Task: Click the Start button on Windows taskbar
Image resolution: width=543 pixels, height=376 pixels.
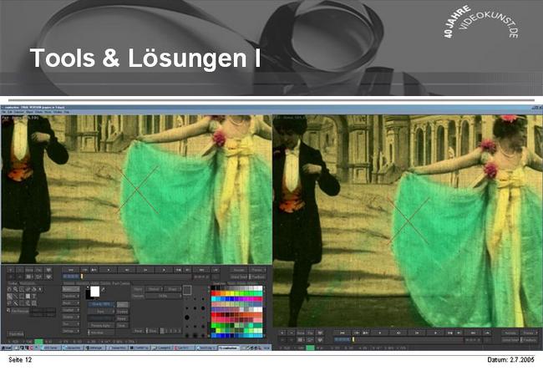Action: 6,348
